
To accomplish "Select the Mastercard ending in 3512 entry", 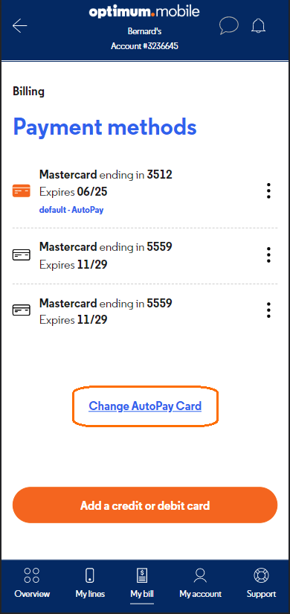I will coord(145,191).
